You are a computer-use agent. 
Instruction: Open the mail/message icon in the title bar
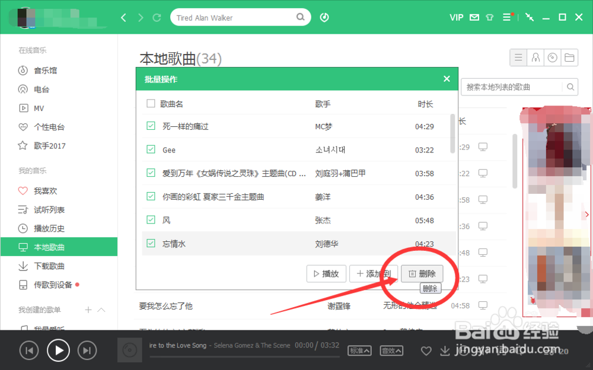point(474,17)
